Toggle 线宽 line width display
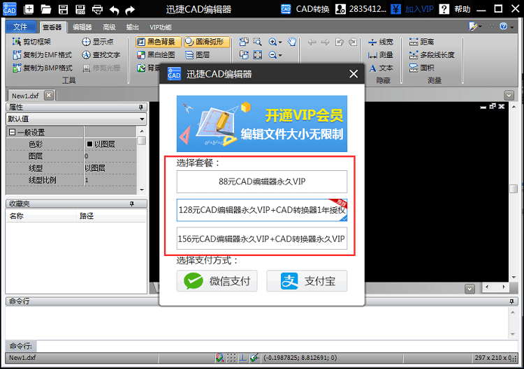 pyautogui.click(x=381, y=42)
